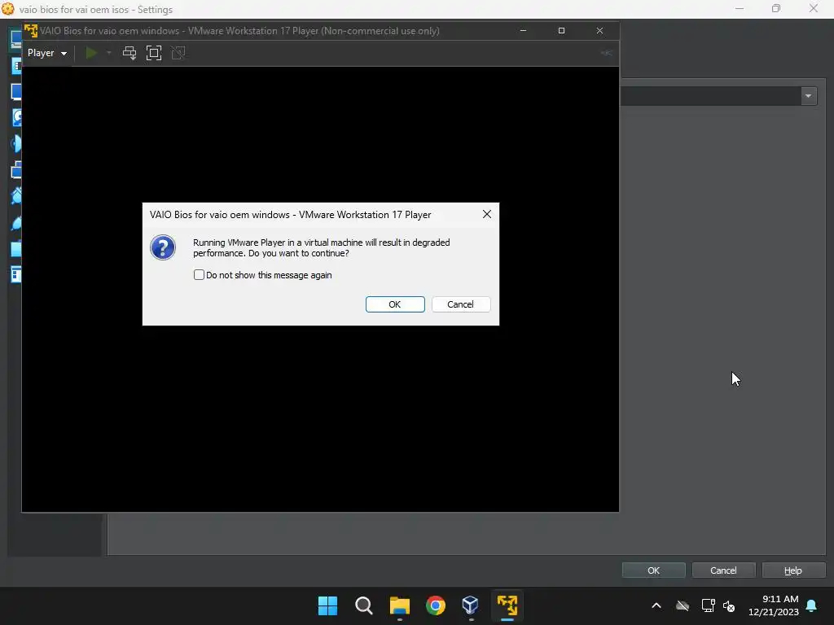Open the dropdown arrow in Settings window

(x=809, y=96)
